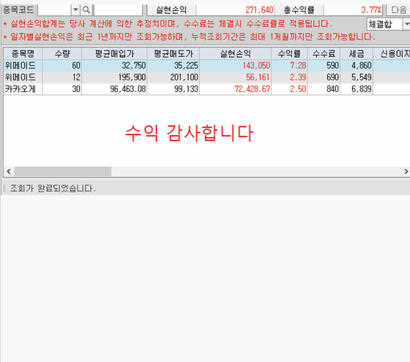
Task: Click the horizontal scrollbar left arrow
Action: pyautogui.click(x=9, y=171)
